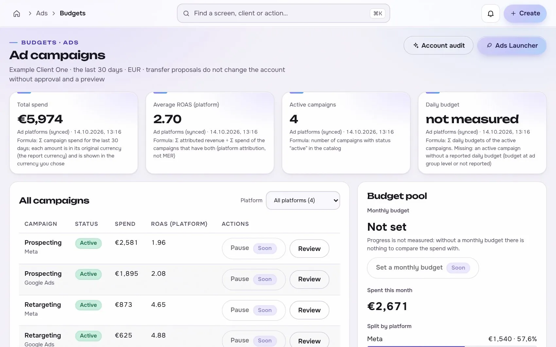Viewport: 556px width, 347px height.
Task: Click the €2,581 spend cell
Action: coord(126,243)
